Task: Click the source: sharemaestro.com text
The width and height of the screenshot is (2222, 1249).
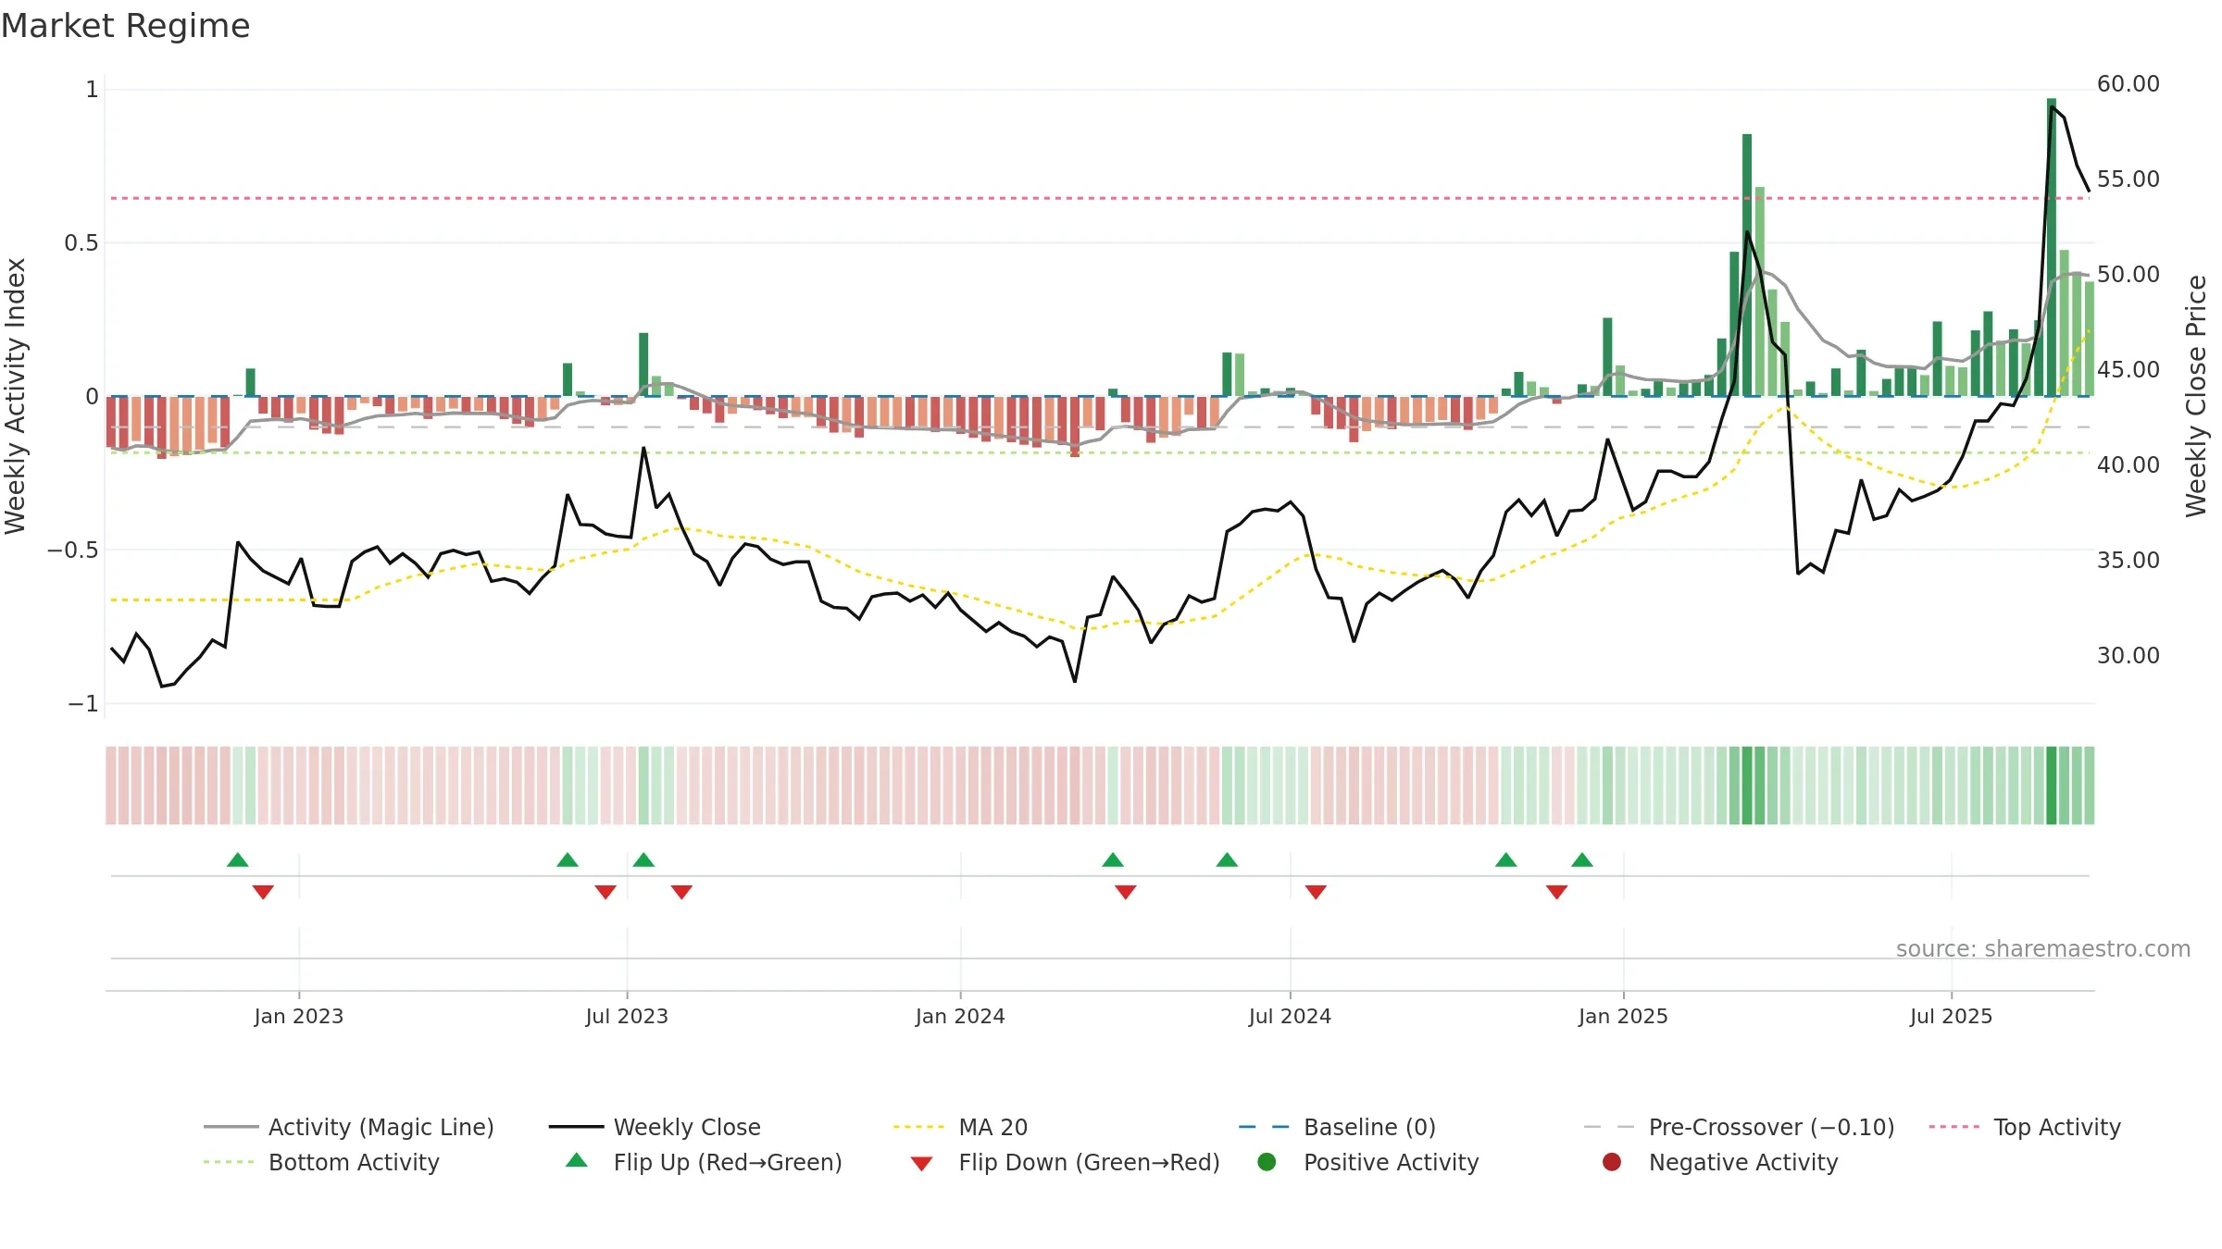Action: 2043,948
